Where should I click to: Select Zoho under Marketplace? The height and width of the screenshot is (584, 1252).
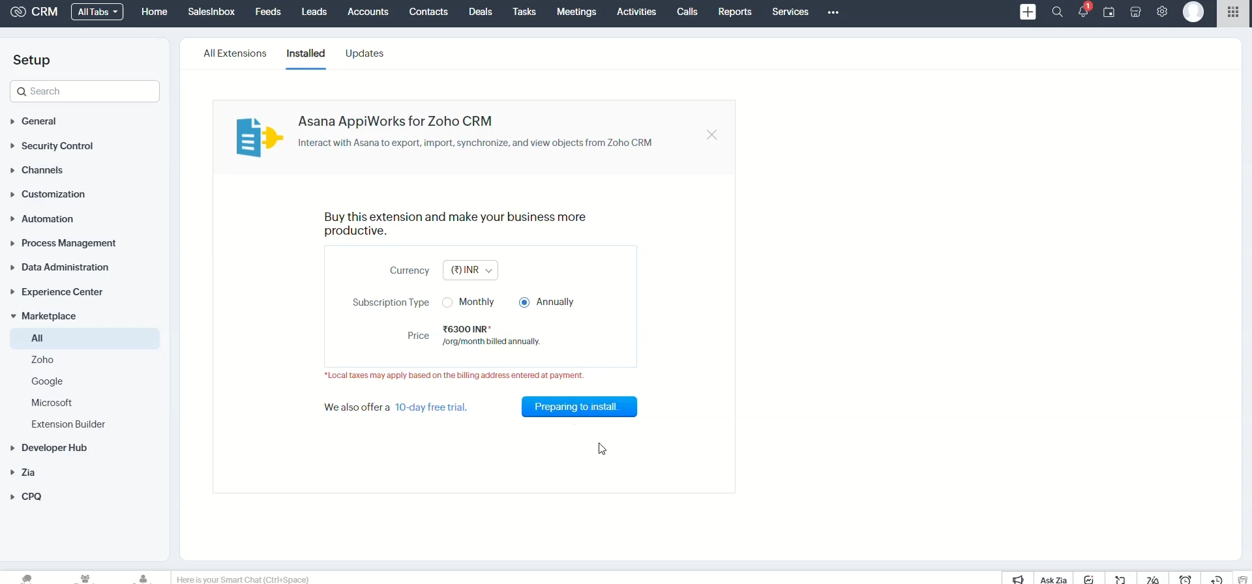[x=42, y=360]
